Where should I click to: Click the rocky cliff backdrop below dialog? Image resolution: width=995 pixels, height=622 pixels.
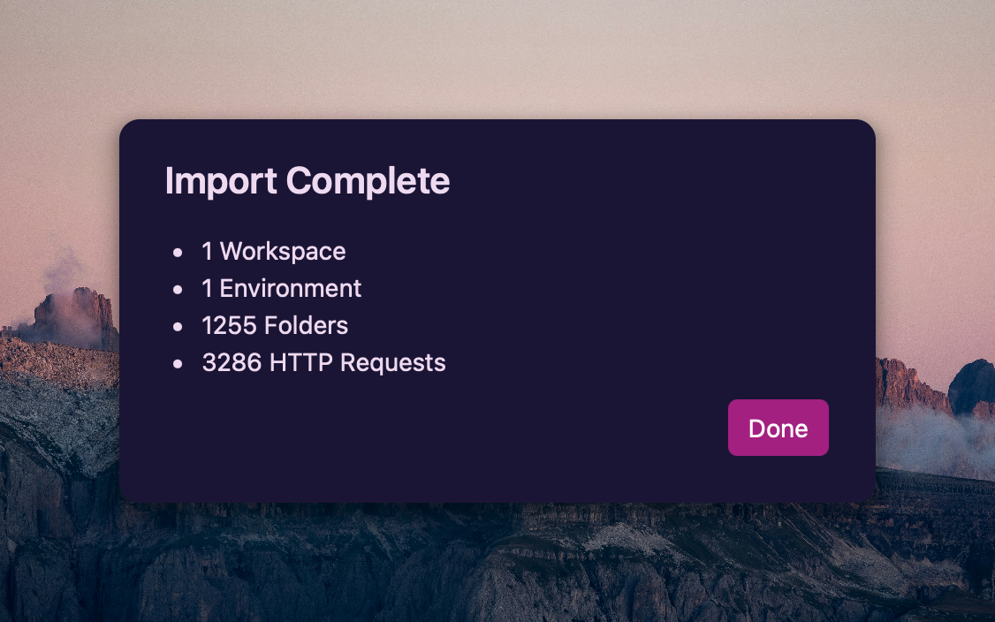point(497,565)
